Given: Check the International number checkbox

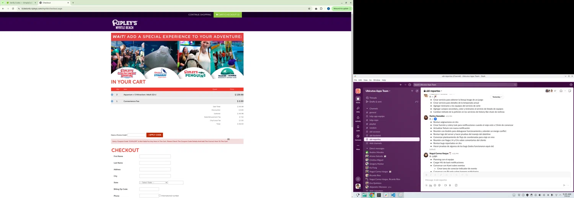Looking at the screenshot, I should [160, 196].
